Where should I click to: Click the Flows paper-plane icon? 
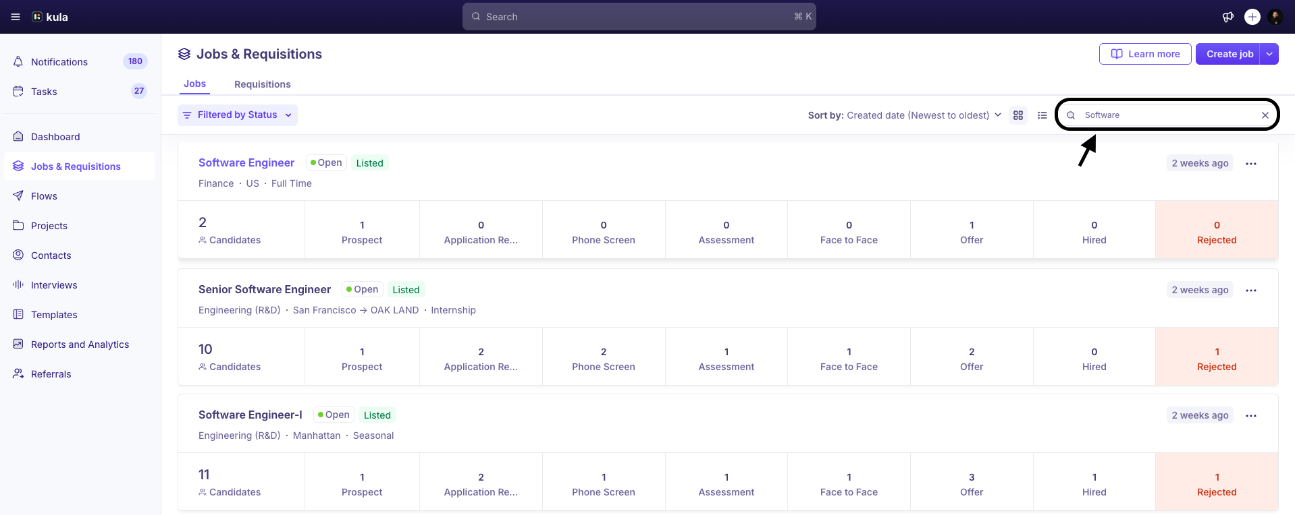(x=18, y=195)
